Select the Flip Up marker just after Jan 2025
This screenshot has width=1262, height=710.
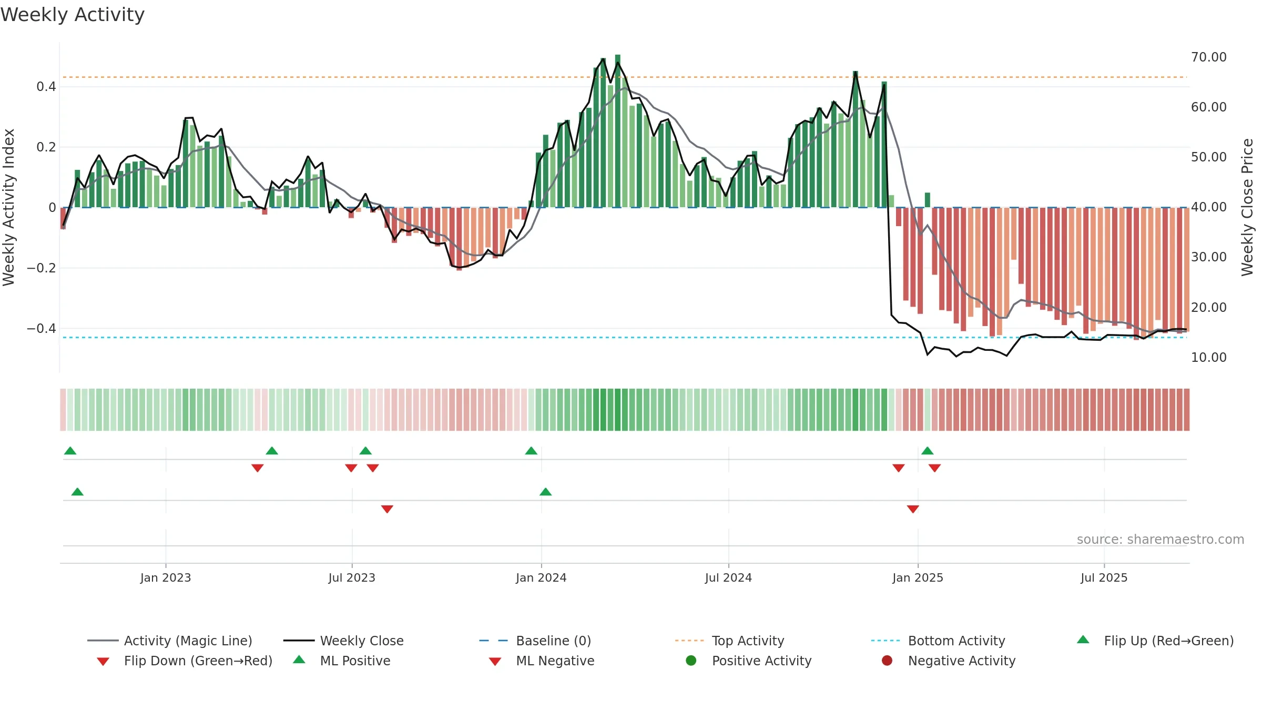click(x=928, y=451)
